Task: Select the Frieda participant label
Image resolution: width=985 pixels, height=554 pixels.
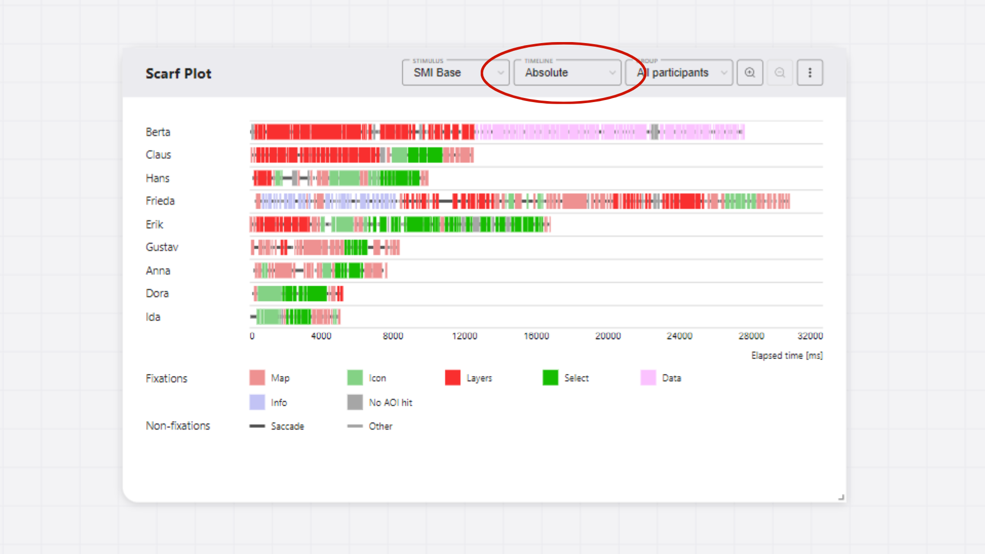Action: coord(160,201)
